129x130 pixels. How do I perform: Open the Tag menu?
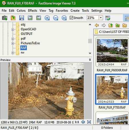pos(51,11)
